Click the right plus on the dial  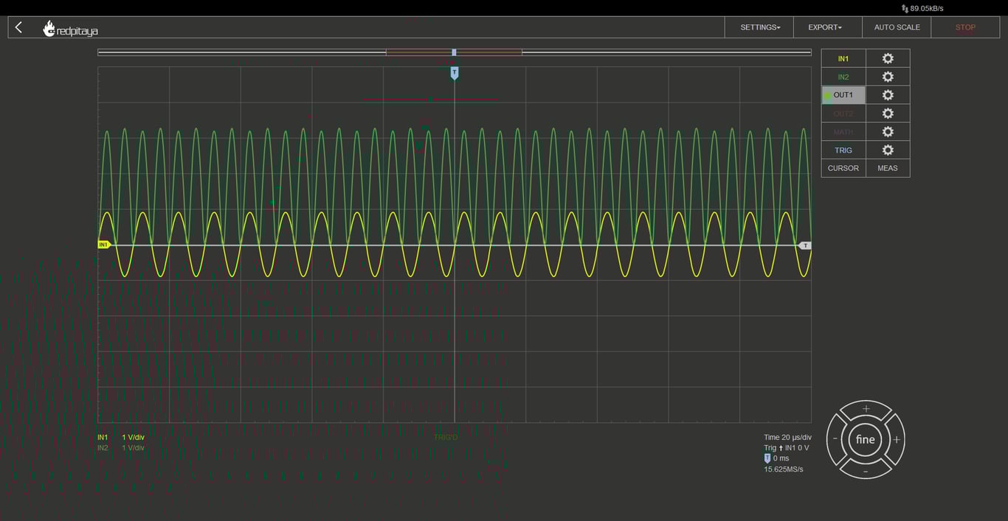897,440
